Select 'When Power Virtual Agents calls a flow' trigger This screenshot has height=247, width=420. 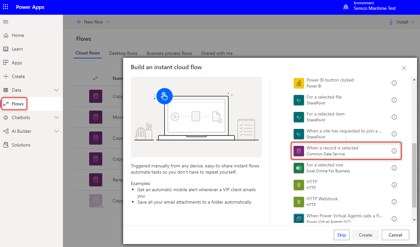346,218
